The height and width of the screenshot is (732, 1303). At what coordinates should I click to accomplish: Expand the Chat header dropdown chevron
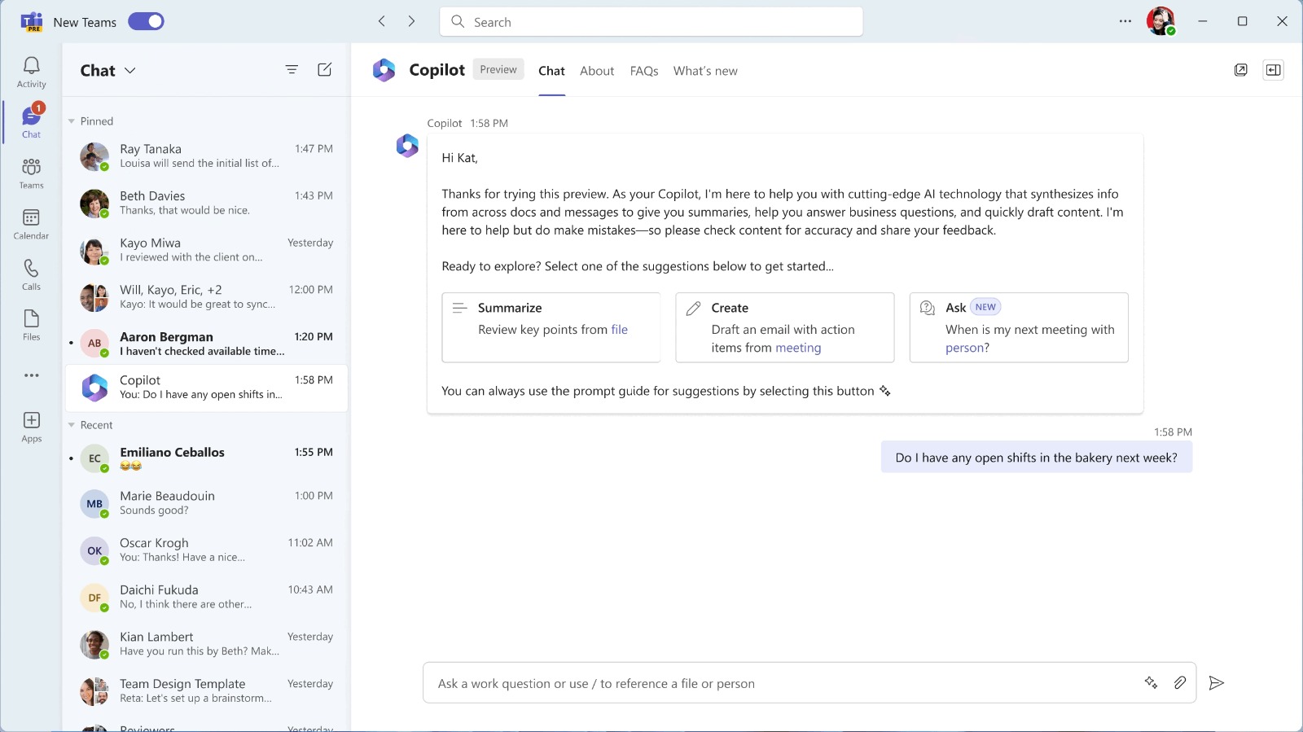coord(130,71)
